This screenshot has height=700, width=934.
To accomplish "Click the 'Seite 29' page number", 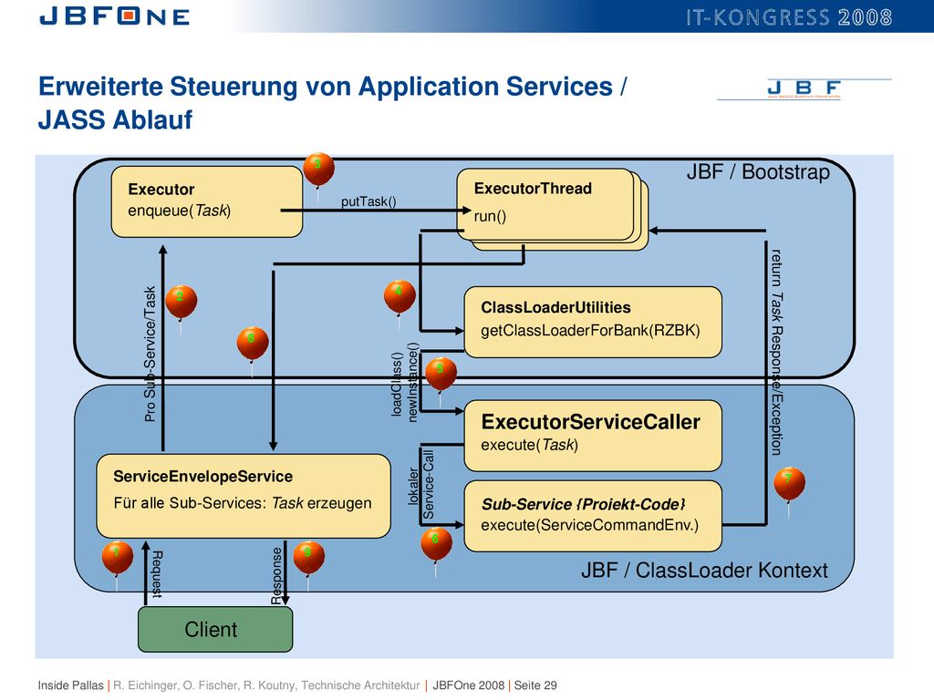I will click(x=535, y=685).
